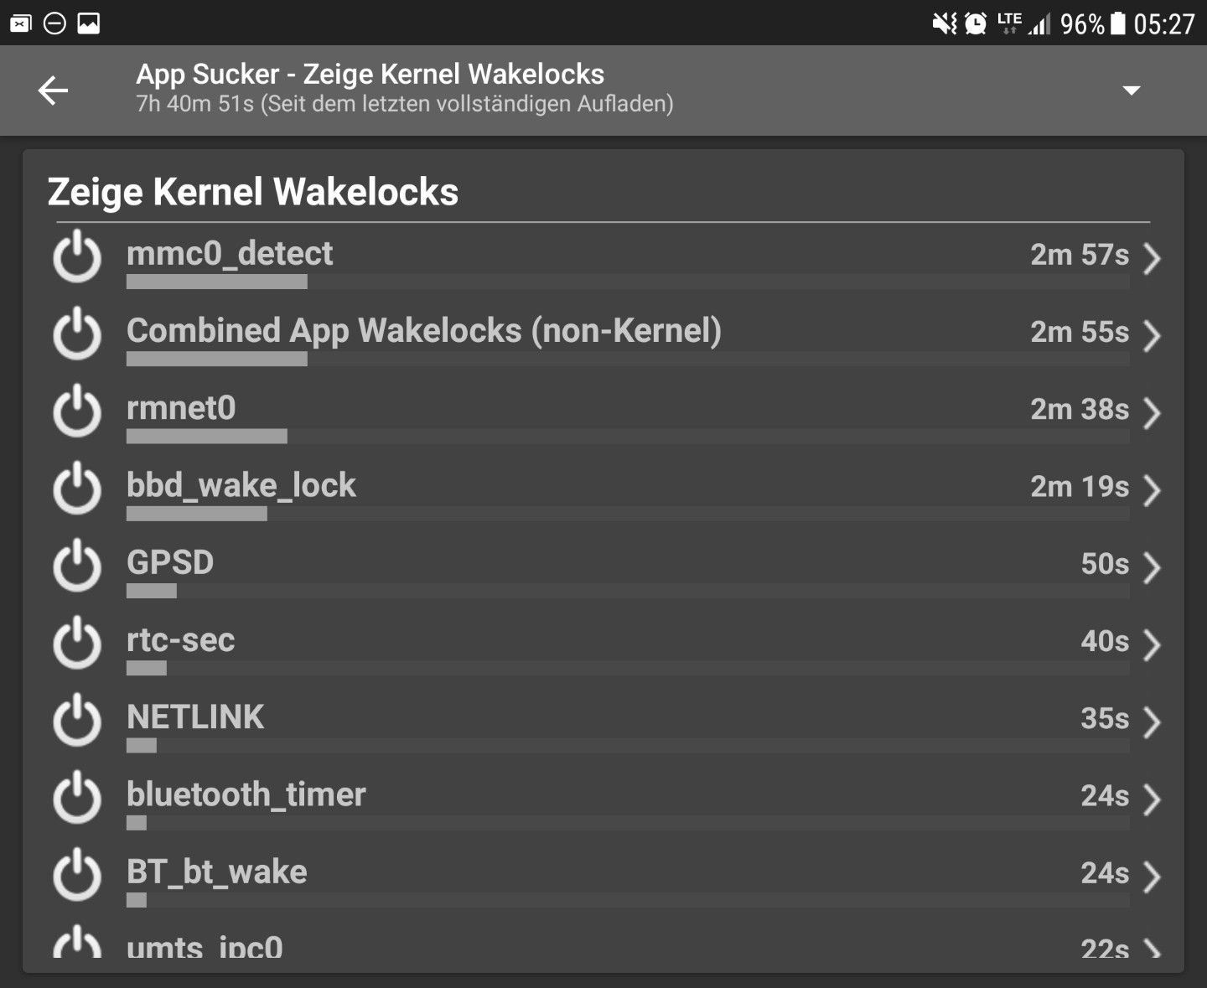
Task: Expand mmc0_detect details via chevron
Action: (1152, 258)
